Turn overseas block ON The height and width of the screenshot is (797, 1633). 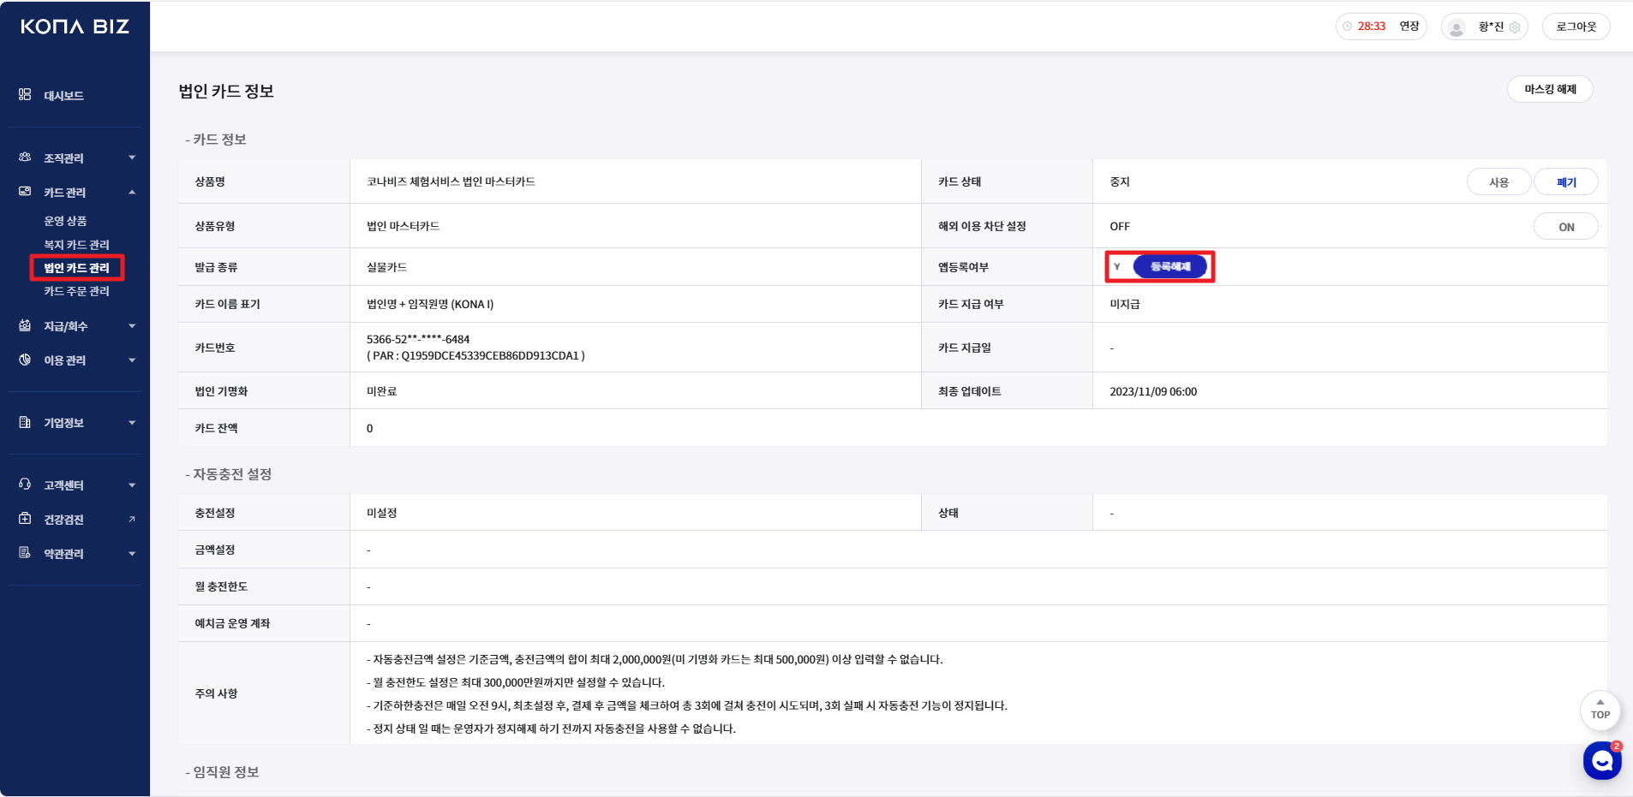pyautogui.click(x=1566, y=226)
